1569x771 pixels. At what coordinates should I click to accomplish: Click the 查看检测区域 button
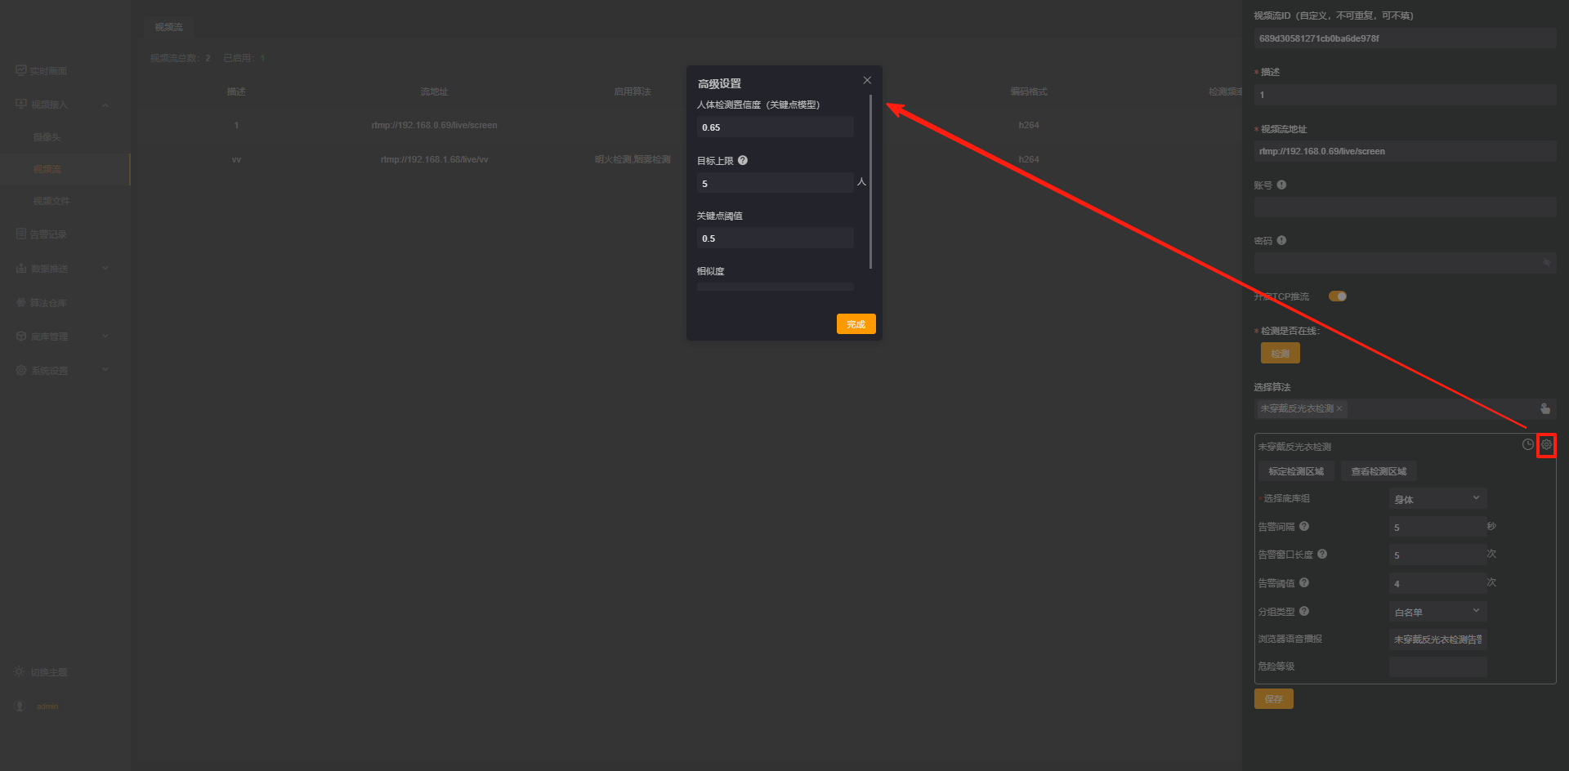(x=1379, y=471)
